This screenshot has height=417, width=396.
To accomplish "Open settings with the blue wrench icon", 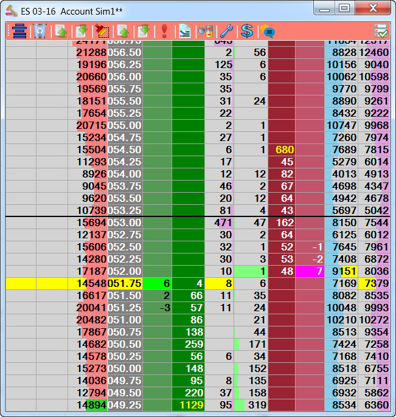I will click(226, 31).
